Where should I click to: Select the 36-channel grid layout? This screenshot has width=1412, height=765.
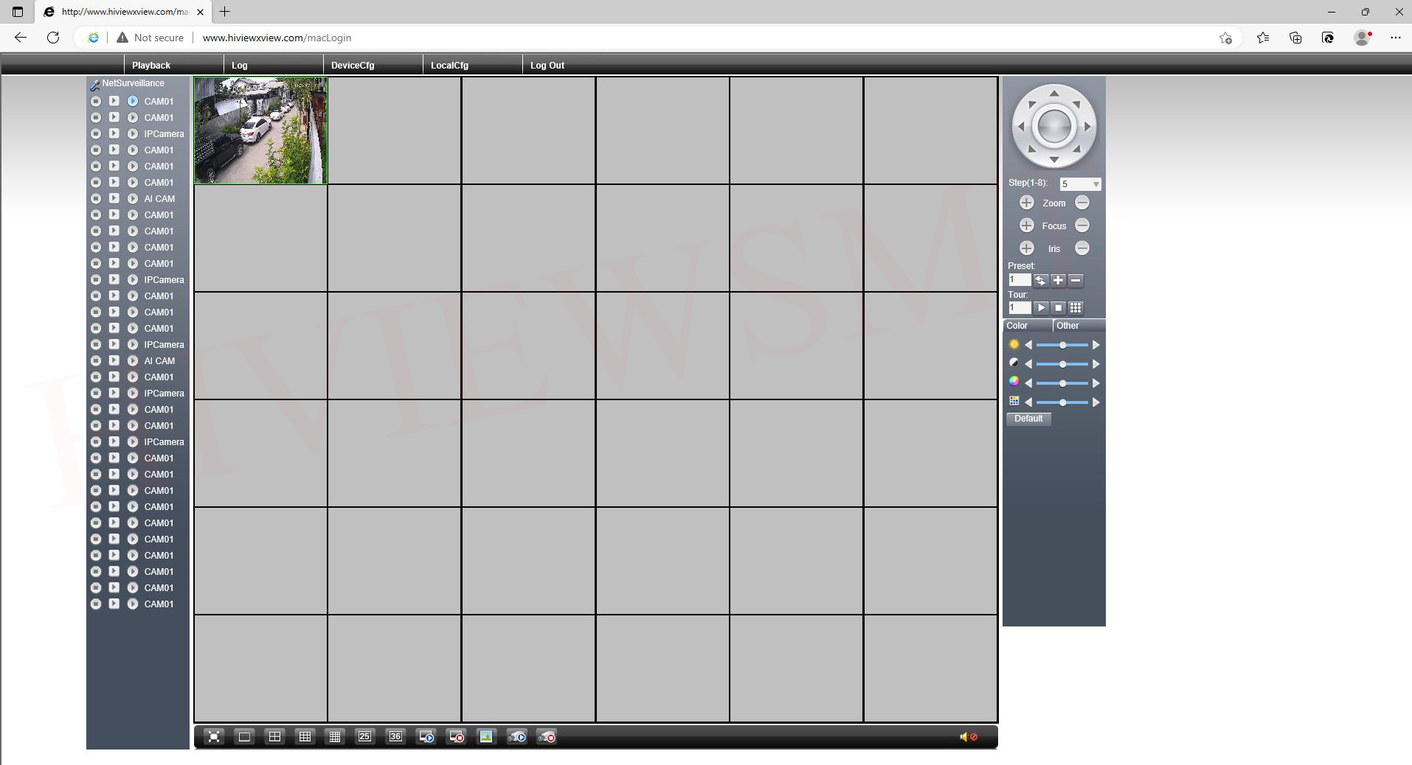pyautogui.click(x=395, y=737)
